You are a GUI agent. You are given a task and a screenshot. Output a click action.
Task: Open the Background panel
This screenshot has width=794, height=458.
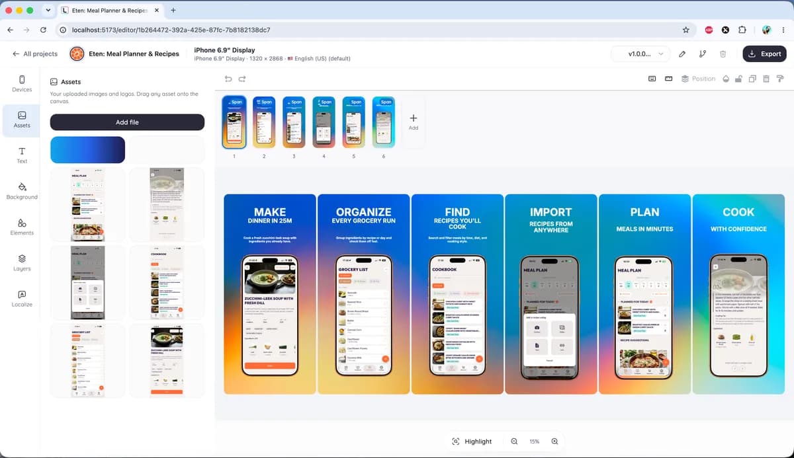tap(22, 191)
